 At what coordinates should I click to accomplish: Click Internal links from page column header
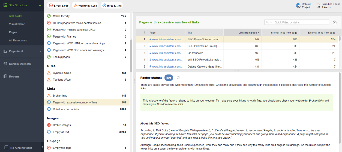(281, 33)
